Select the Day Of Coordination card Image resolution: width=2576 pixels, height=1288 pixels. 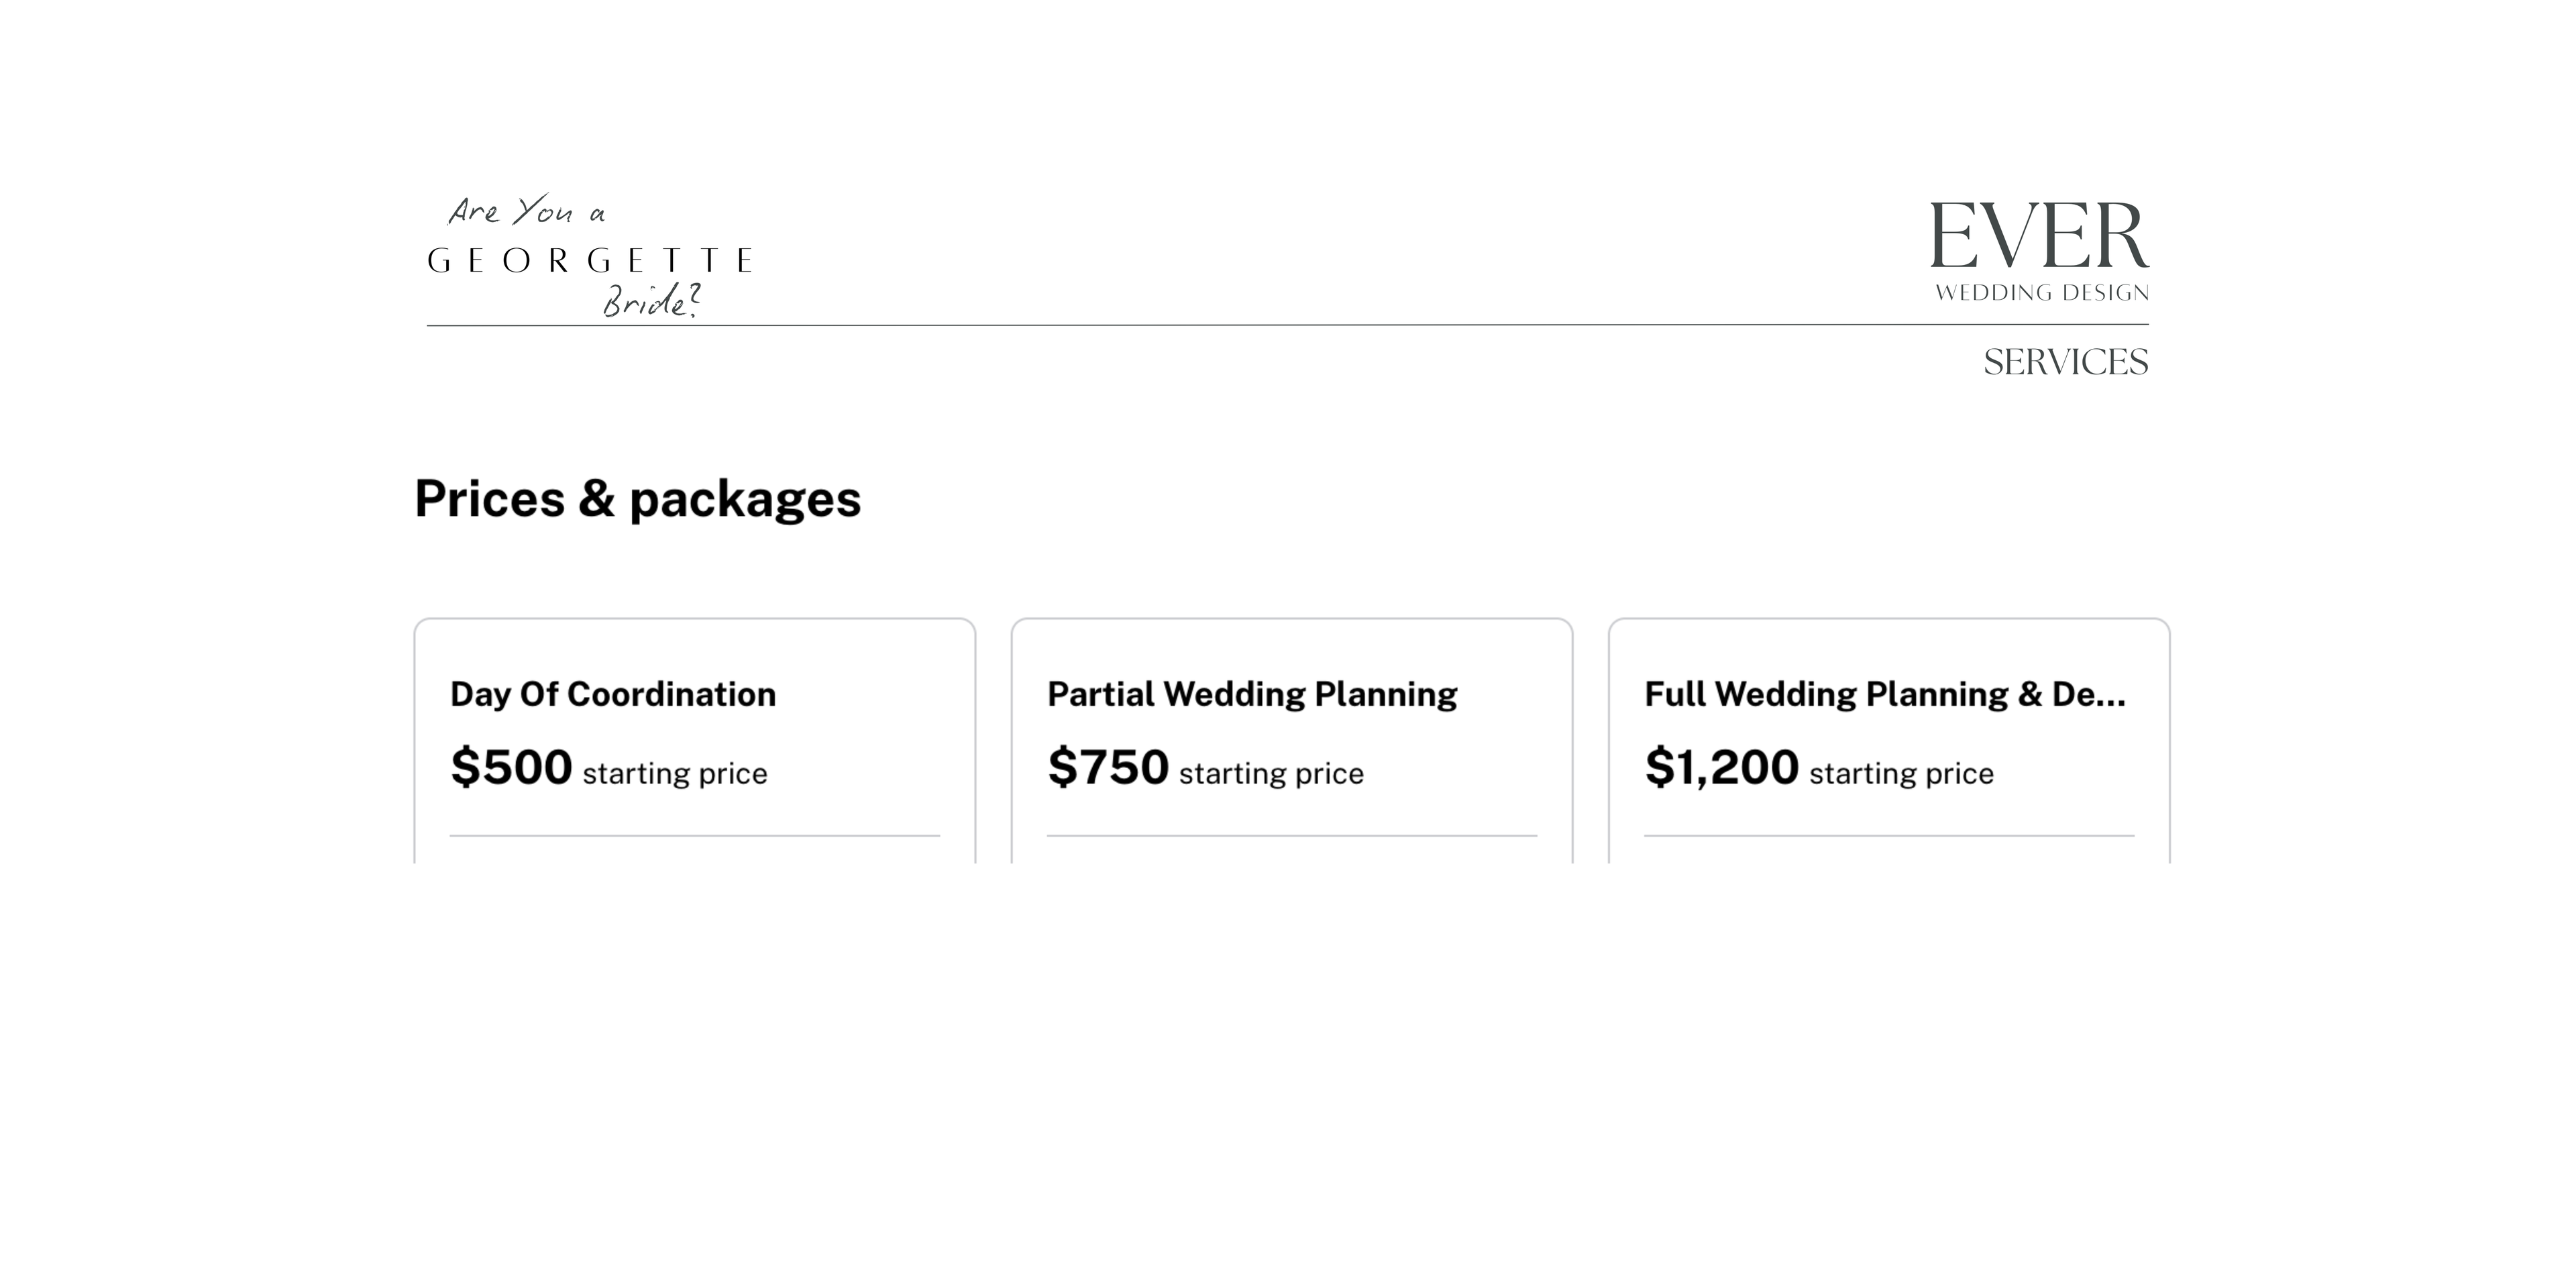pos(695,741)
